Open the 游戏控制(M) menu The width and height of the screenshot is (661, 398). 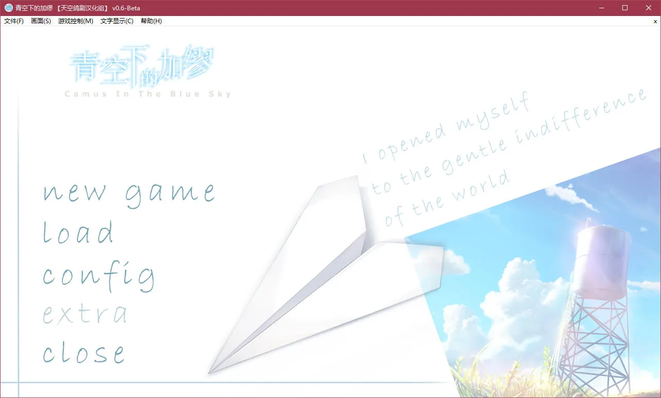pos(76,21)
